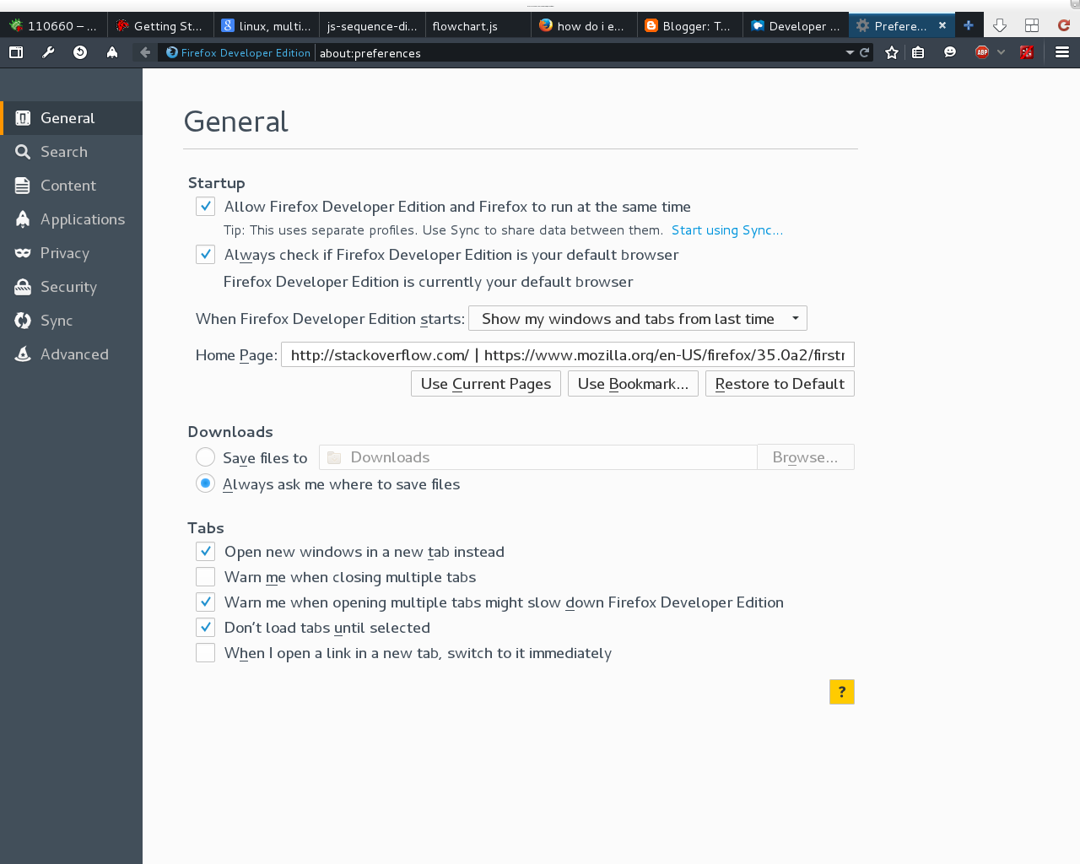Click the disabled Browse... button
The height and width of the screenshot is (864, 1080).
(x=806, y=457)
